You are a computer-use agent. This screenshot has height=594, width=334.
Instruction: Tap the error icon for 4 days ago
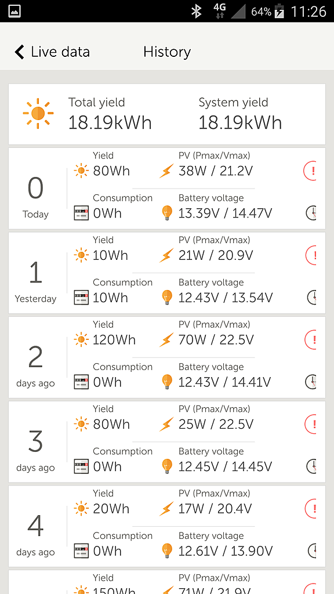310,508
